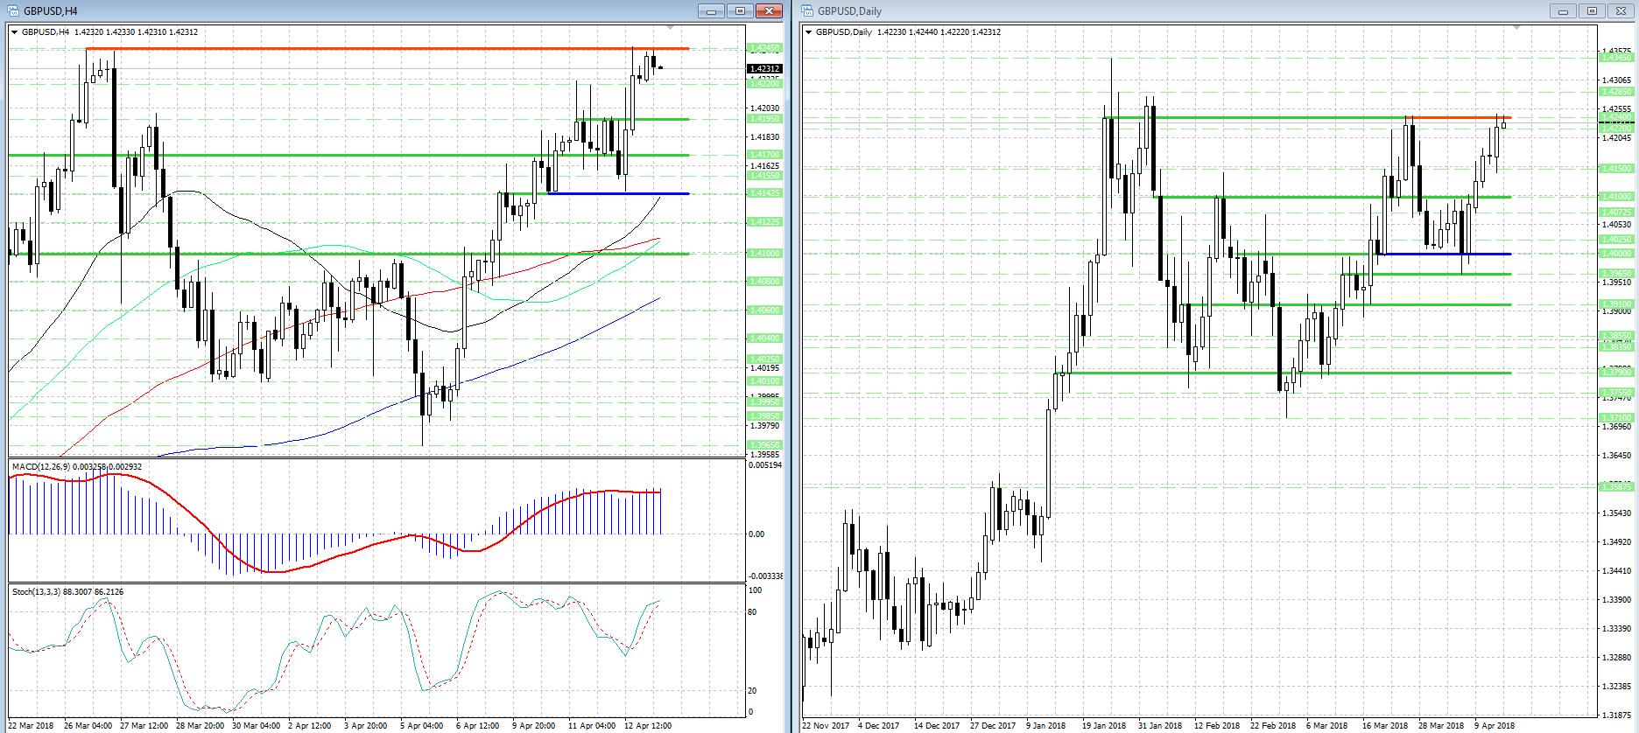Click the GBPUSD,Daily window title icon
Screen dimensions: 1639x733
click(807, 10)
